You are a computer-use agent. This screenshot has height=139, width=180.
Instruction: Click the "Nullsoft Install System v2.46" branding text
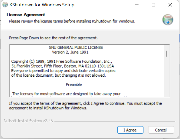tap(29, 121)
